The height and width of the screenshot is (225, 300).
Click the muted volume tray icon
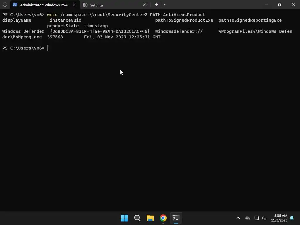[x=264, y=218]
